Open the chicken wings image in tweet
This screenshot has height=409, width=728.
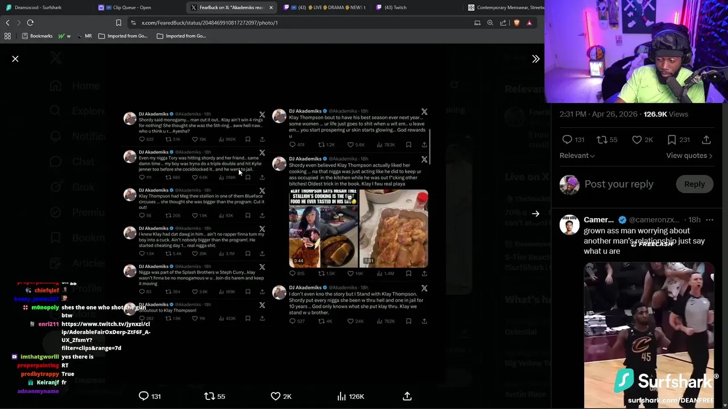394,229
